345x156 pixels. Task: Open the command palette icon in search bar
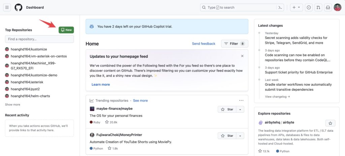[x=280, y=7]
